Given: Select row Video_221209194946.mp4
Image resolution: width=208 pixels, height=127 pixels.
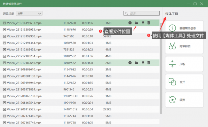Looking at the screenshot, I should point(80,83).
